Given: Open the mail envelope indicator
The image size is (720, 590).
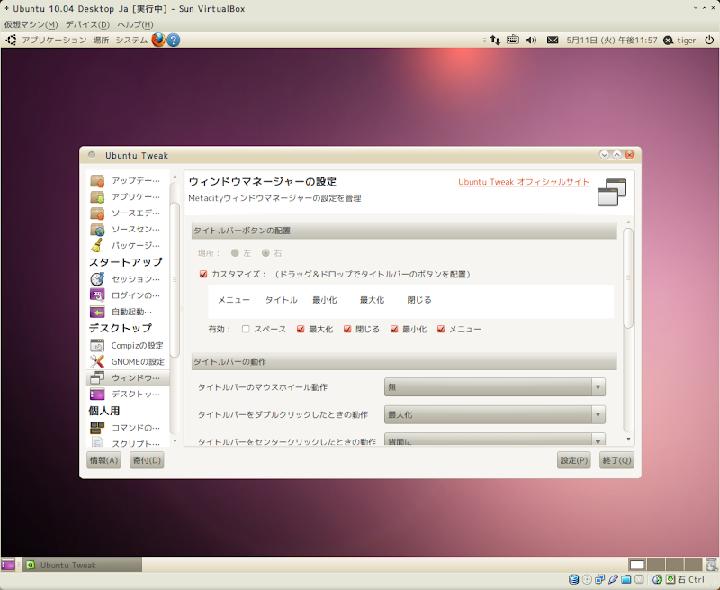Looking at the screenshot, I should [553, 40].
